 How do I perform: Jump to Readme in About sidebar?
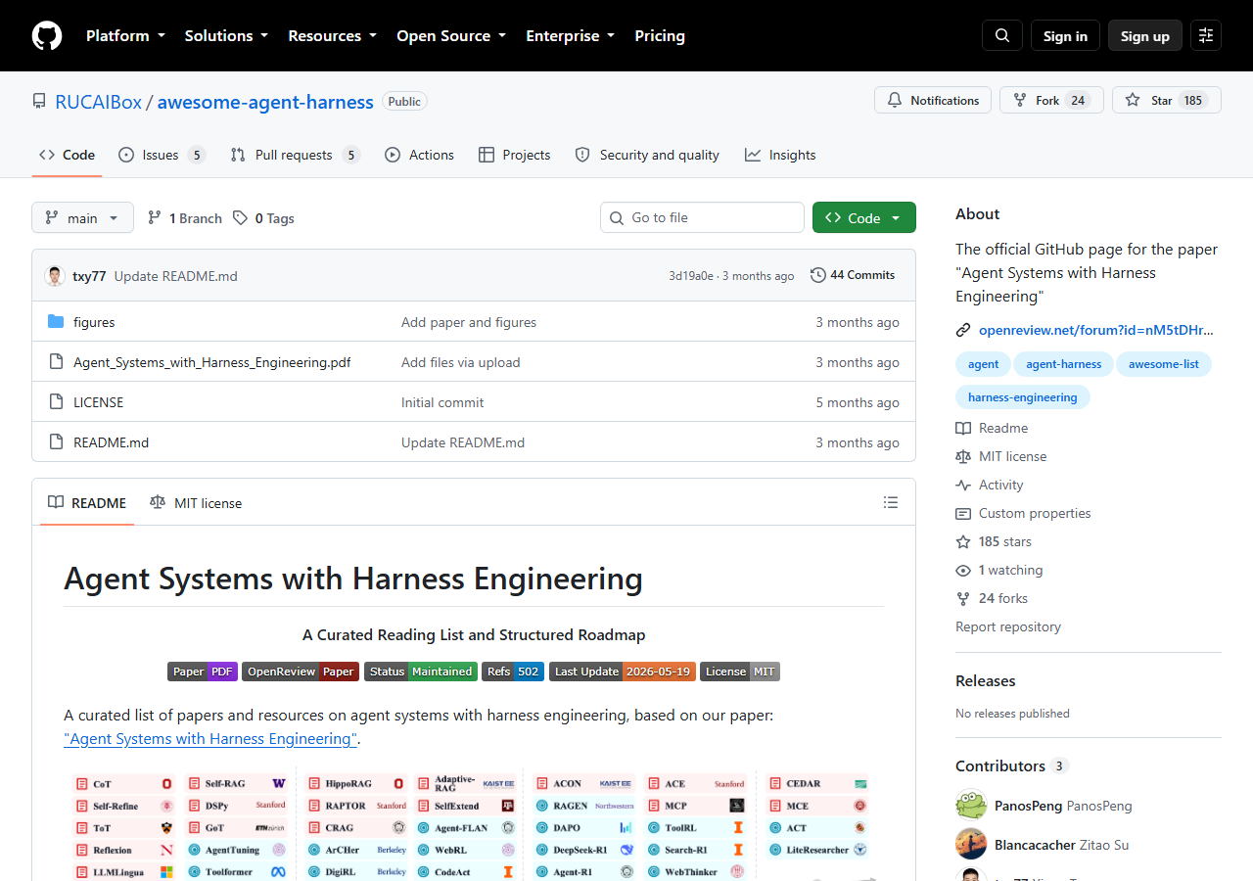pos(992,428)
